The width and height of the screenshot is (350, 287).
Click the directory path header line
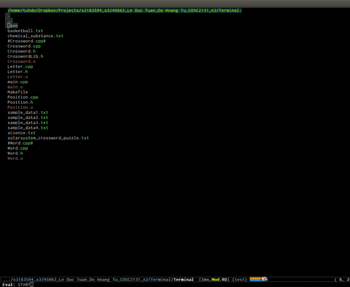point(125,10)
